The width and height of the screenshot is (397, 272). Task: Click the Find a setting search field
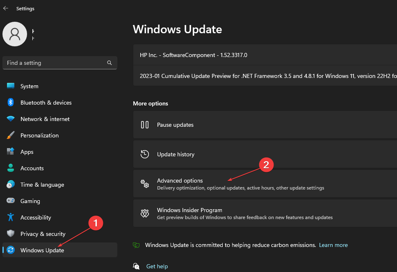pos(57,63)
